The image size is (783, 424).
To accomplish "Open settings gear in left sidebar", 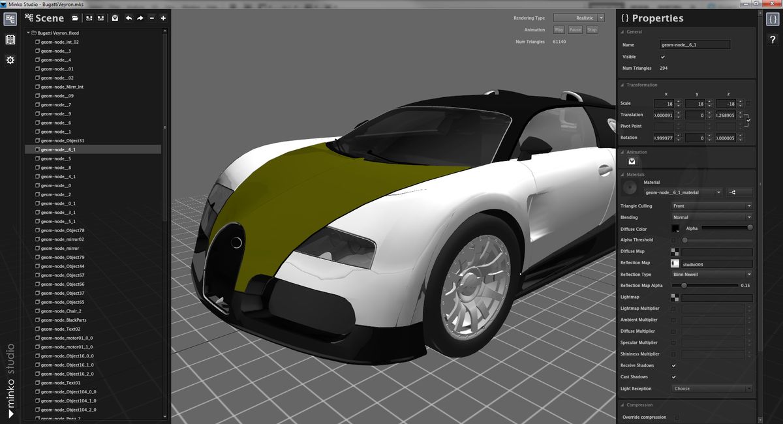I will coord(10,60).
